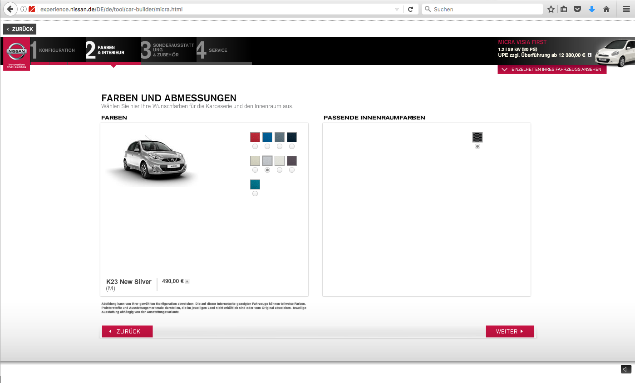Click Weiter button

click(510, 332)
